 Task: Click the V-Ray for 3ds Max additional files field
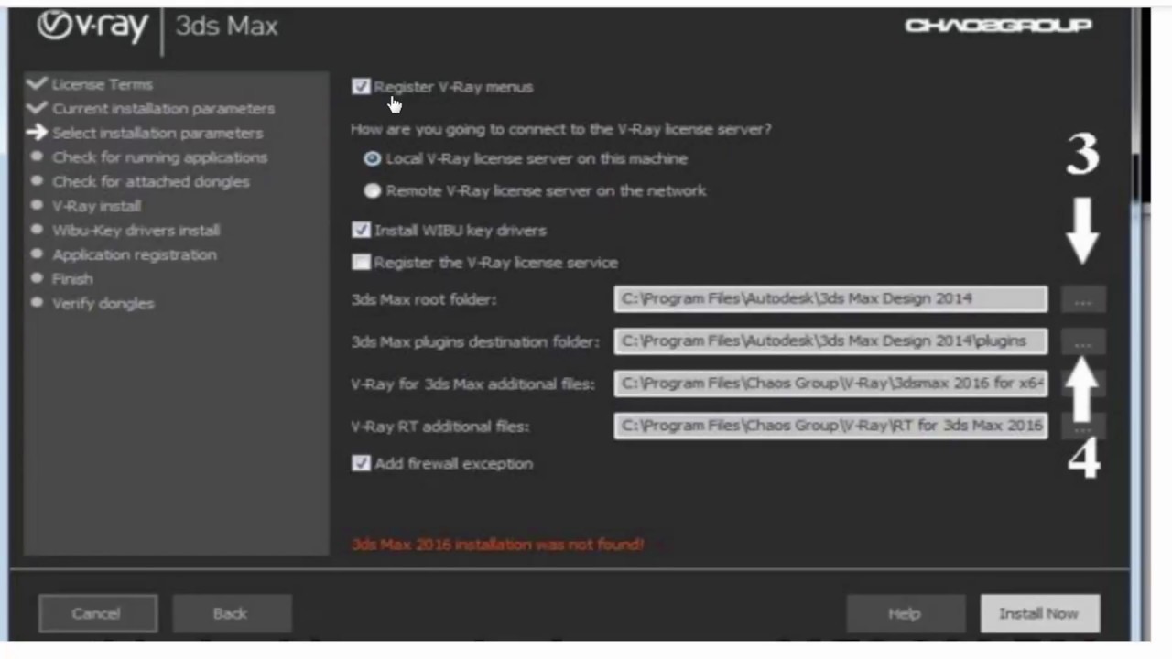pyautogui.click(x=830, y=384)
